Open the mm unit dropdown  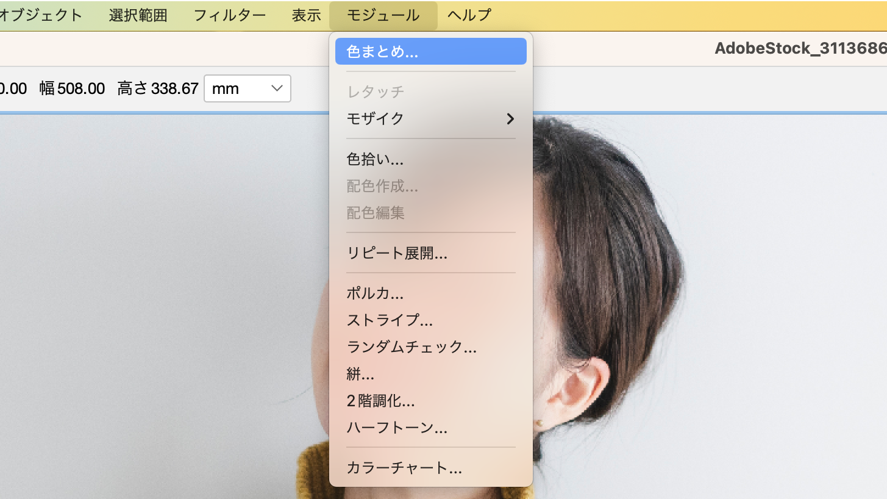click(x=247, y=88)
